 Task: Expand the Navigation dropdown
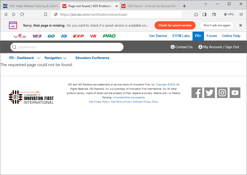55,58
